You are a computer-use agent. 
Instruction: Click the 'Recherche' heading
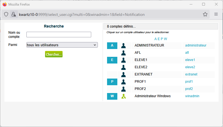54,26
